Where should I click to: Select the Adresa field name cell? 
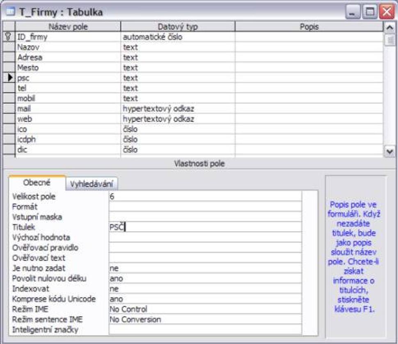(68, 57)
